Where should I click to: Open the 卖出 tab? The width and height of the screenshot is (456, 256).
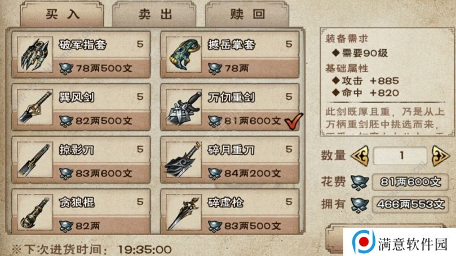click(x=154, y=14)
